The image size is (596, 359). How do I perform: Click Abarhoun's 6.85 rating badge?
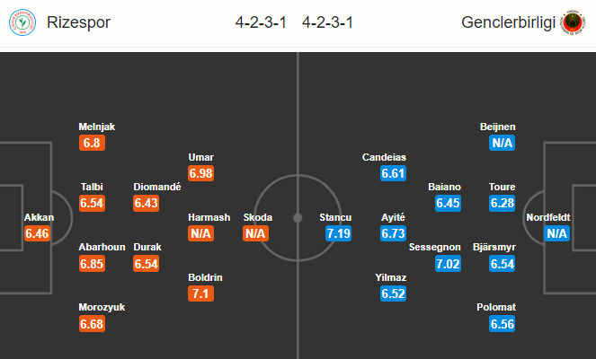(92, 263)
